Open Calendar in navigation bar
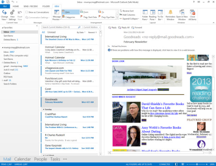 point(22,159)
